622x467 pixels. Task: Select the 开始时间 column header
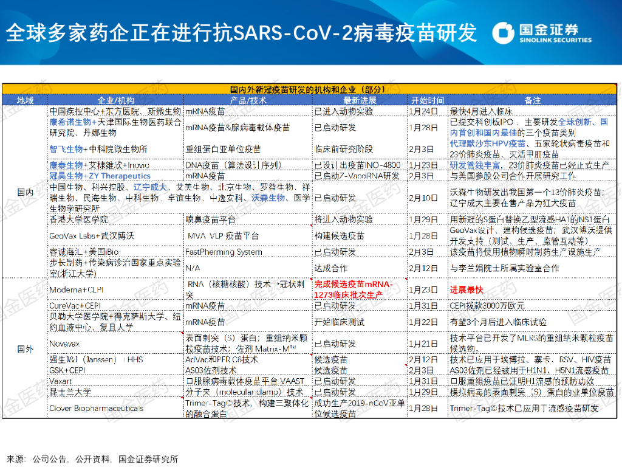pyautogui.click(x=427, y=100)
